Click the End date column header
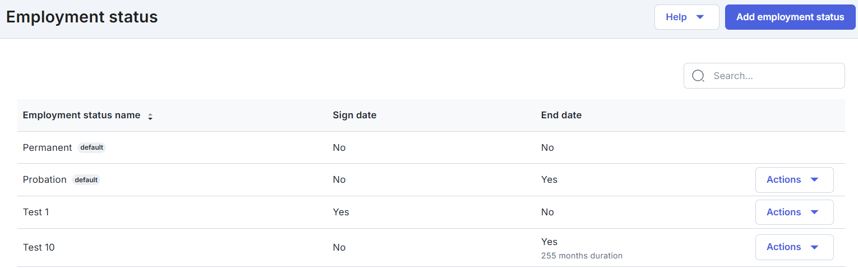 tap(561, 115)
